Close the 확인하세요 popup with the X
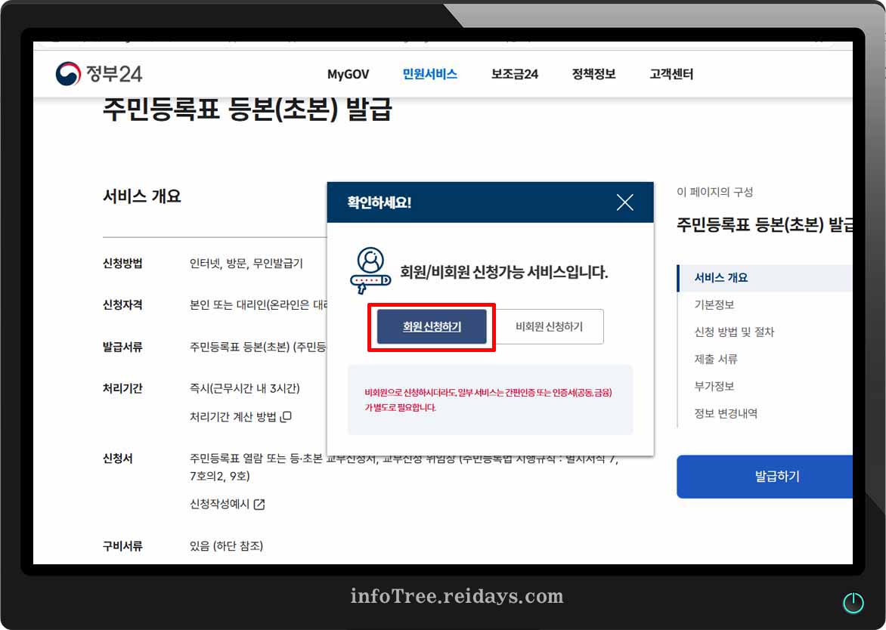886x630 pixels. click(625, 202)
